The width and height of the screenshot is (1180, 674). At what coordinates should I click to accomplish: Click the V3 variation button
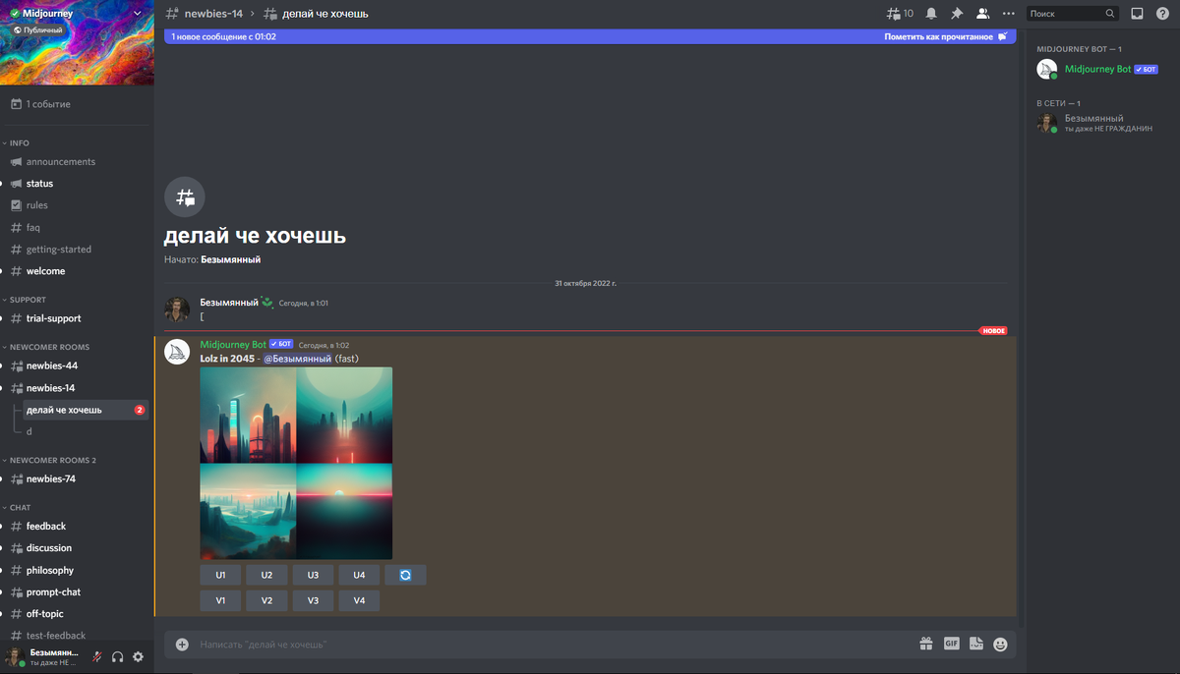click(313, 600)
